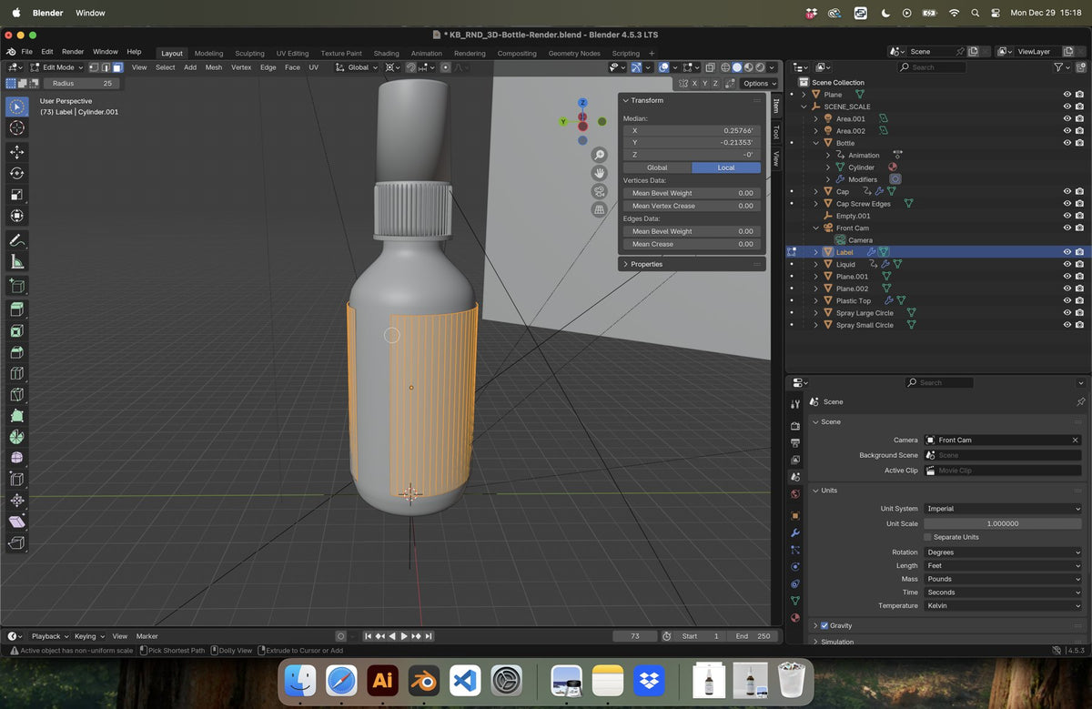Activate the Move tool
1092x709 pixels.
pyautogui.click(x=16, y=152)
